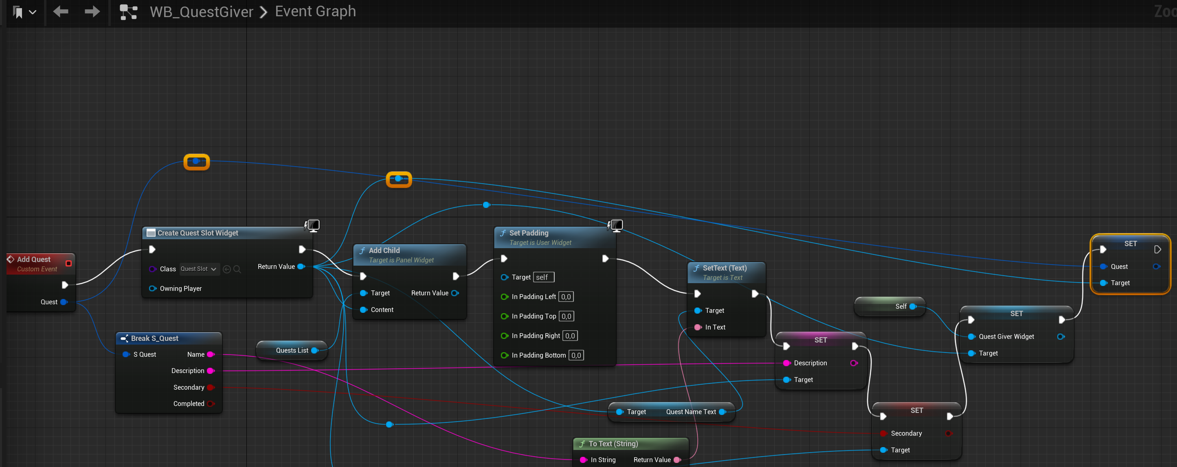
Task: Click the In Padding Left value field
Action: [566, 297]
